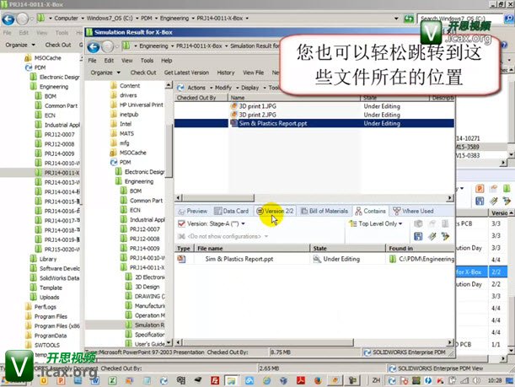Open File menu in Simulation Result window
The height and width of the screenshot is (387, 515).
click(92, 61)
